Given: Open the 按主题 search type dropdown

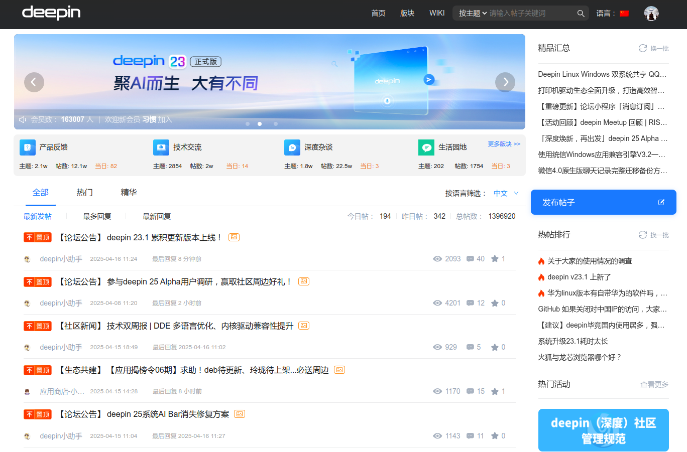Looking at the screenshot, I should (x=473, y=14).
